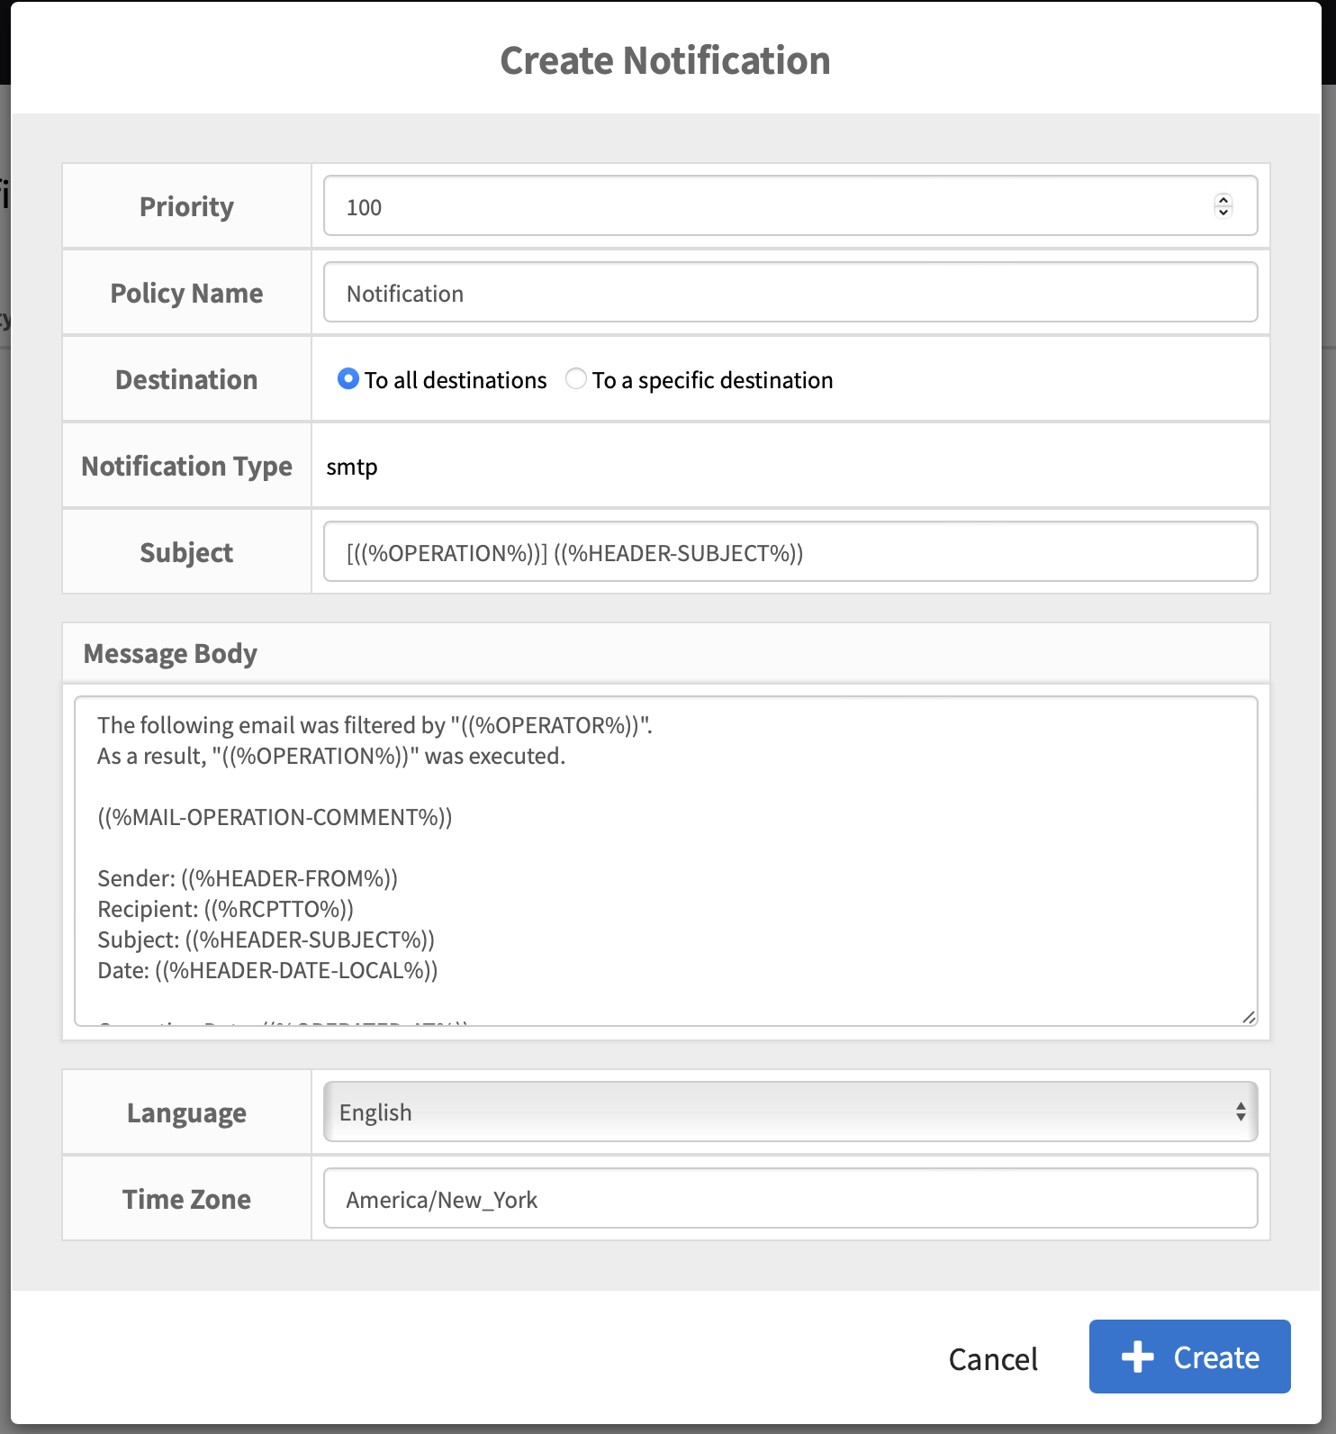The image size is (1336, 1434).
Task: Click the Sender line in message body
Action: click(x=248, y=878)
